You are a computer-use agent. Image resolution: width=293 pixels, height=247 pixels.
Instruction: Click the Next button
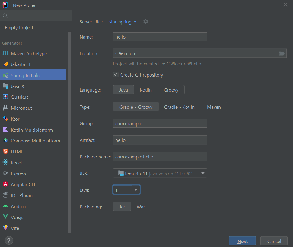(x=242, y=241)
